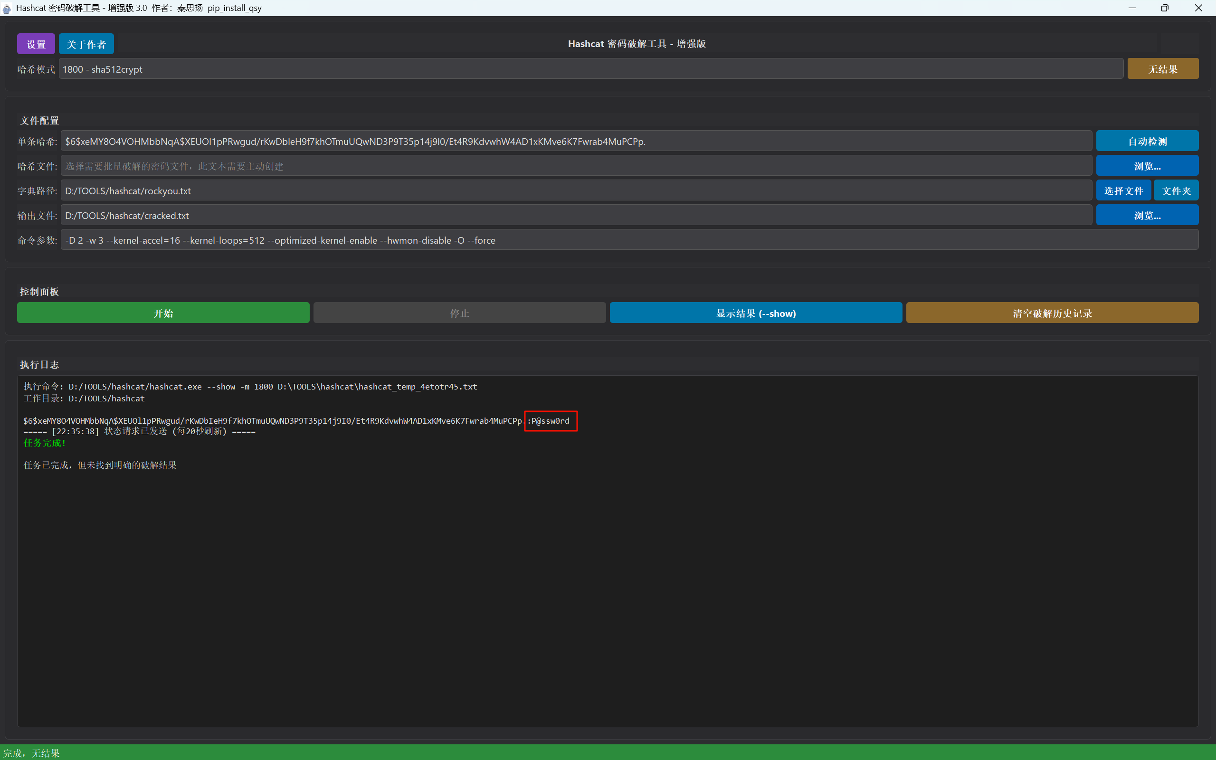Click the 文件夹 button
Viewport: 1216px width, 760px height.
click(x=1176, y=190)
